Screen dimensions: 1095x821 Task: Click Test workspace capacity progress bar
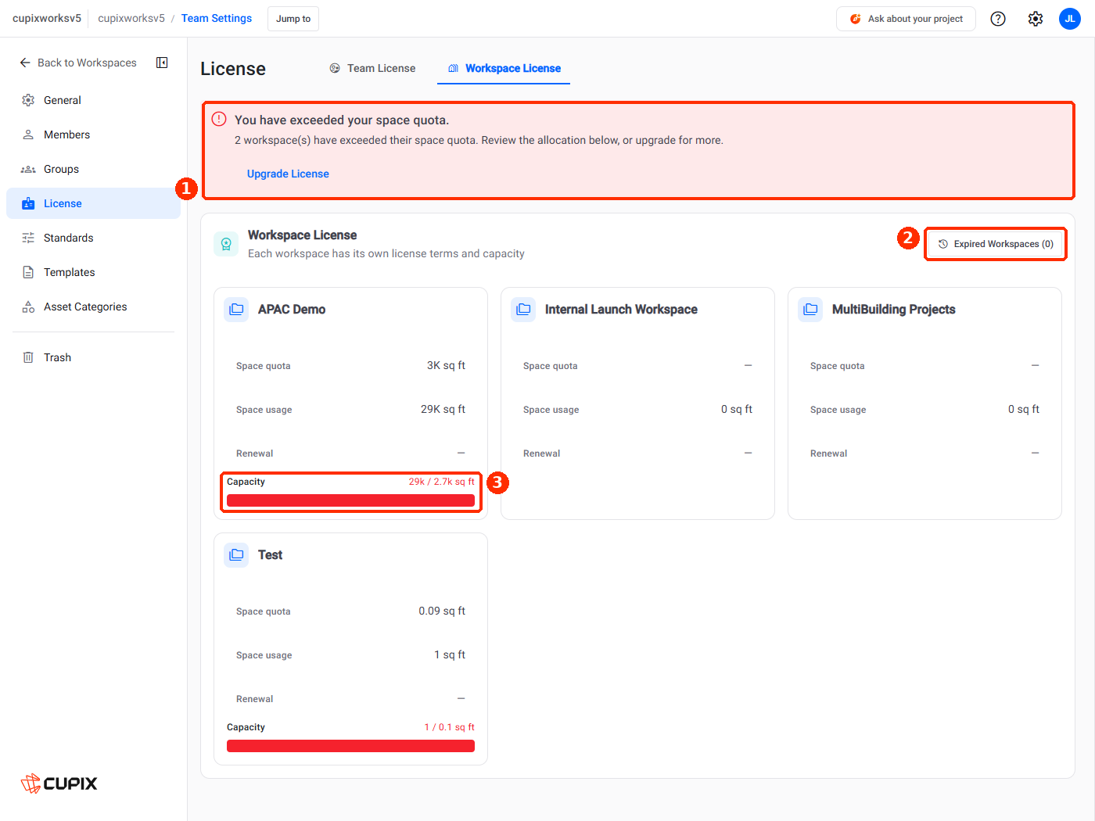pos(350,746)
